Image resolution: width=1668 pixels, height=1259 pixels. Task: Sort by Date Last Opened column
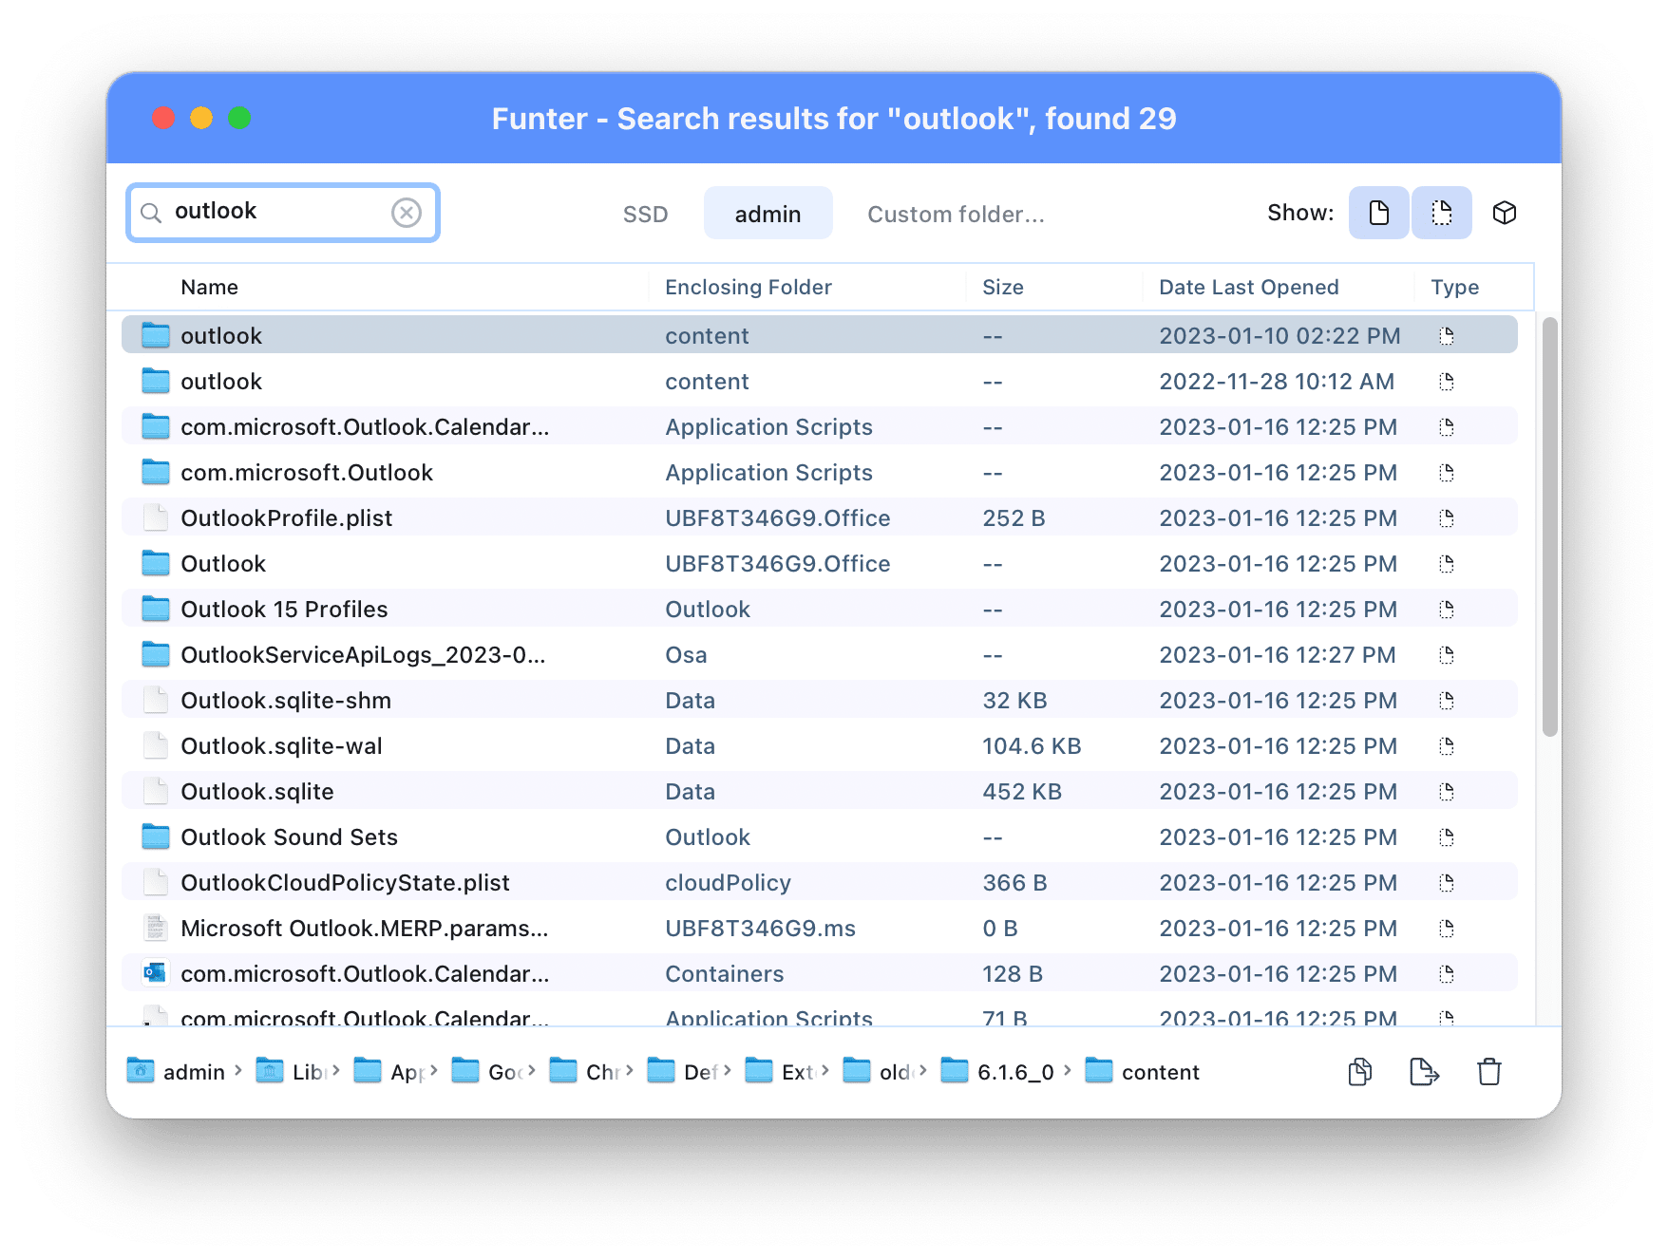[1249, 288]
